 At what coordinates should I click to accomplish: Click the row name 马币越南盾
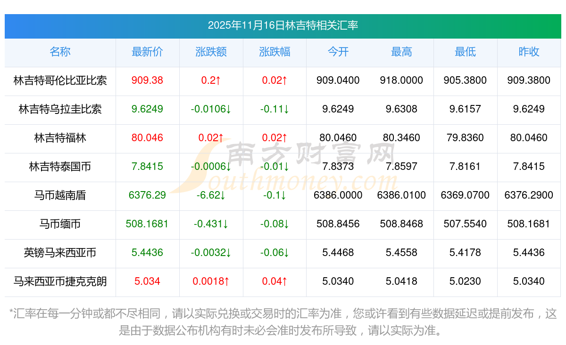(x=60, y=195)
